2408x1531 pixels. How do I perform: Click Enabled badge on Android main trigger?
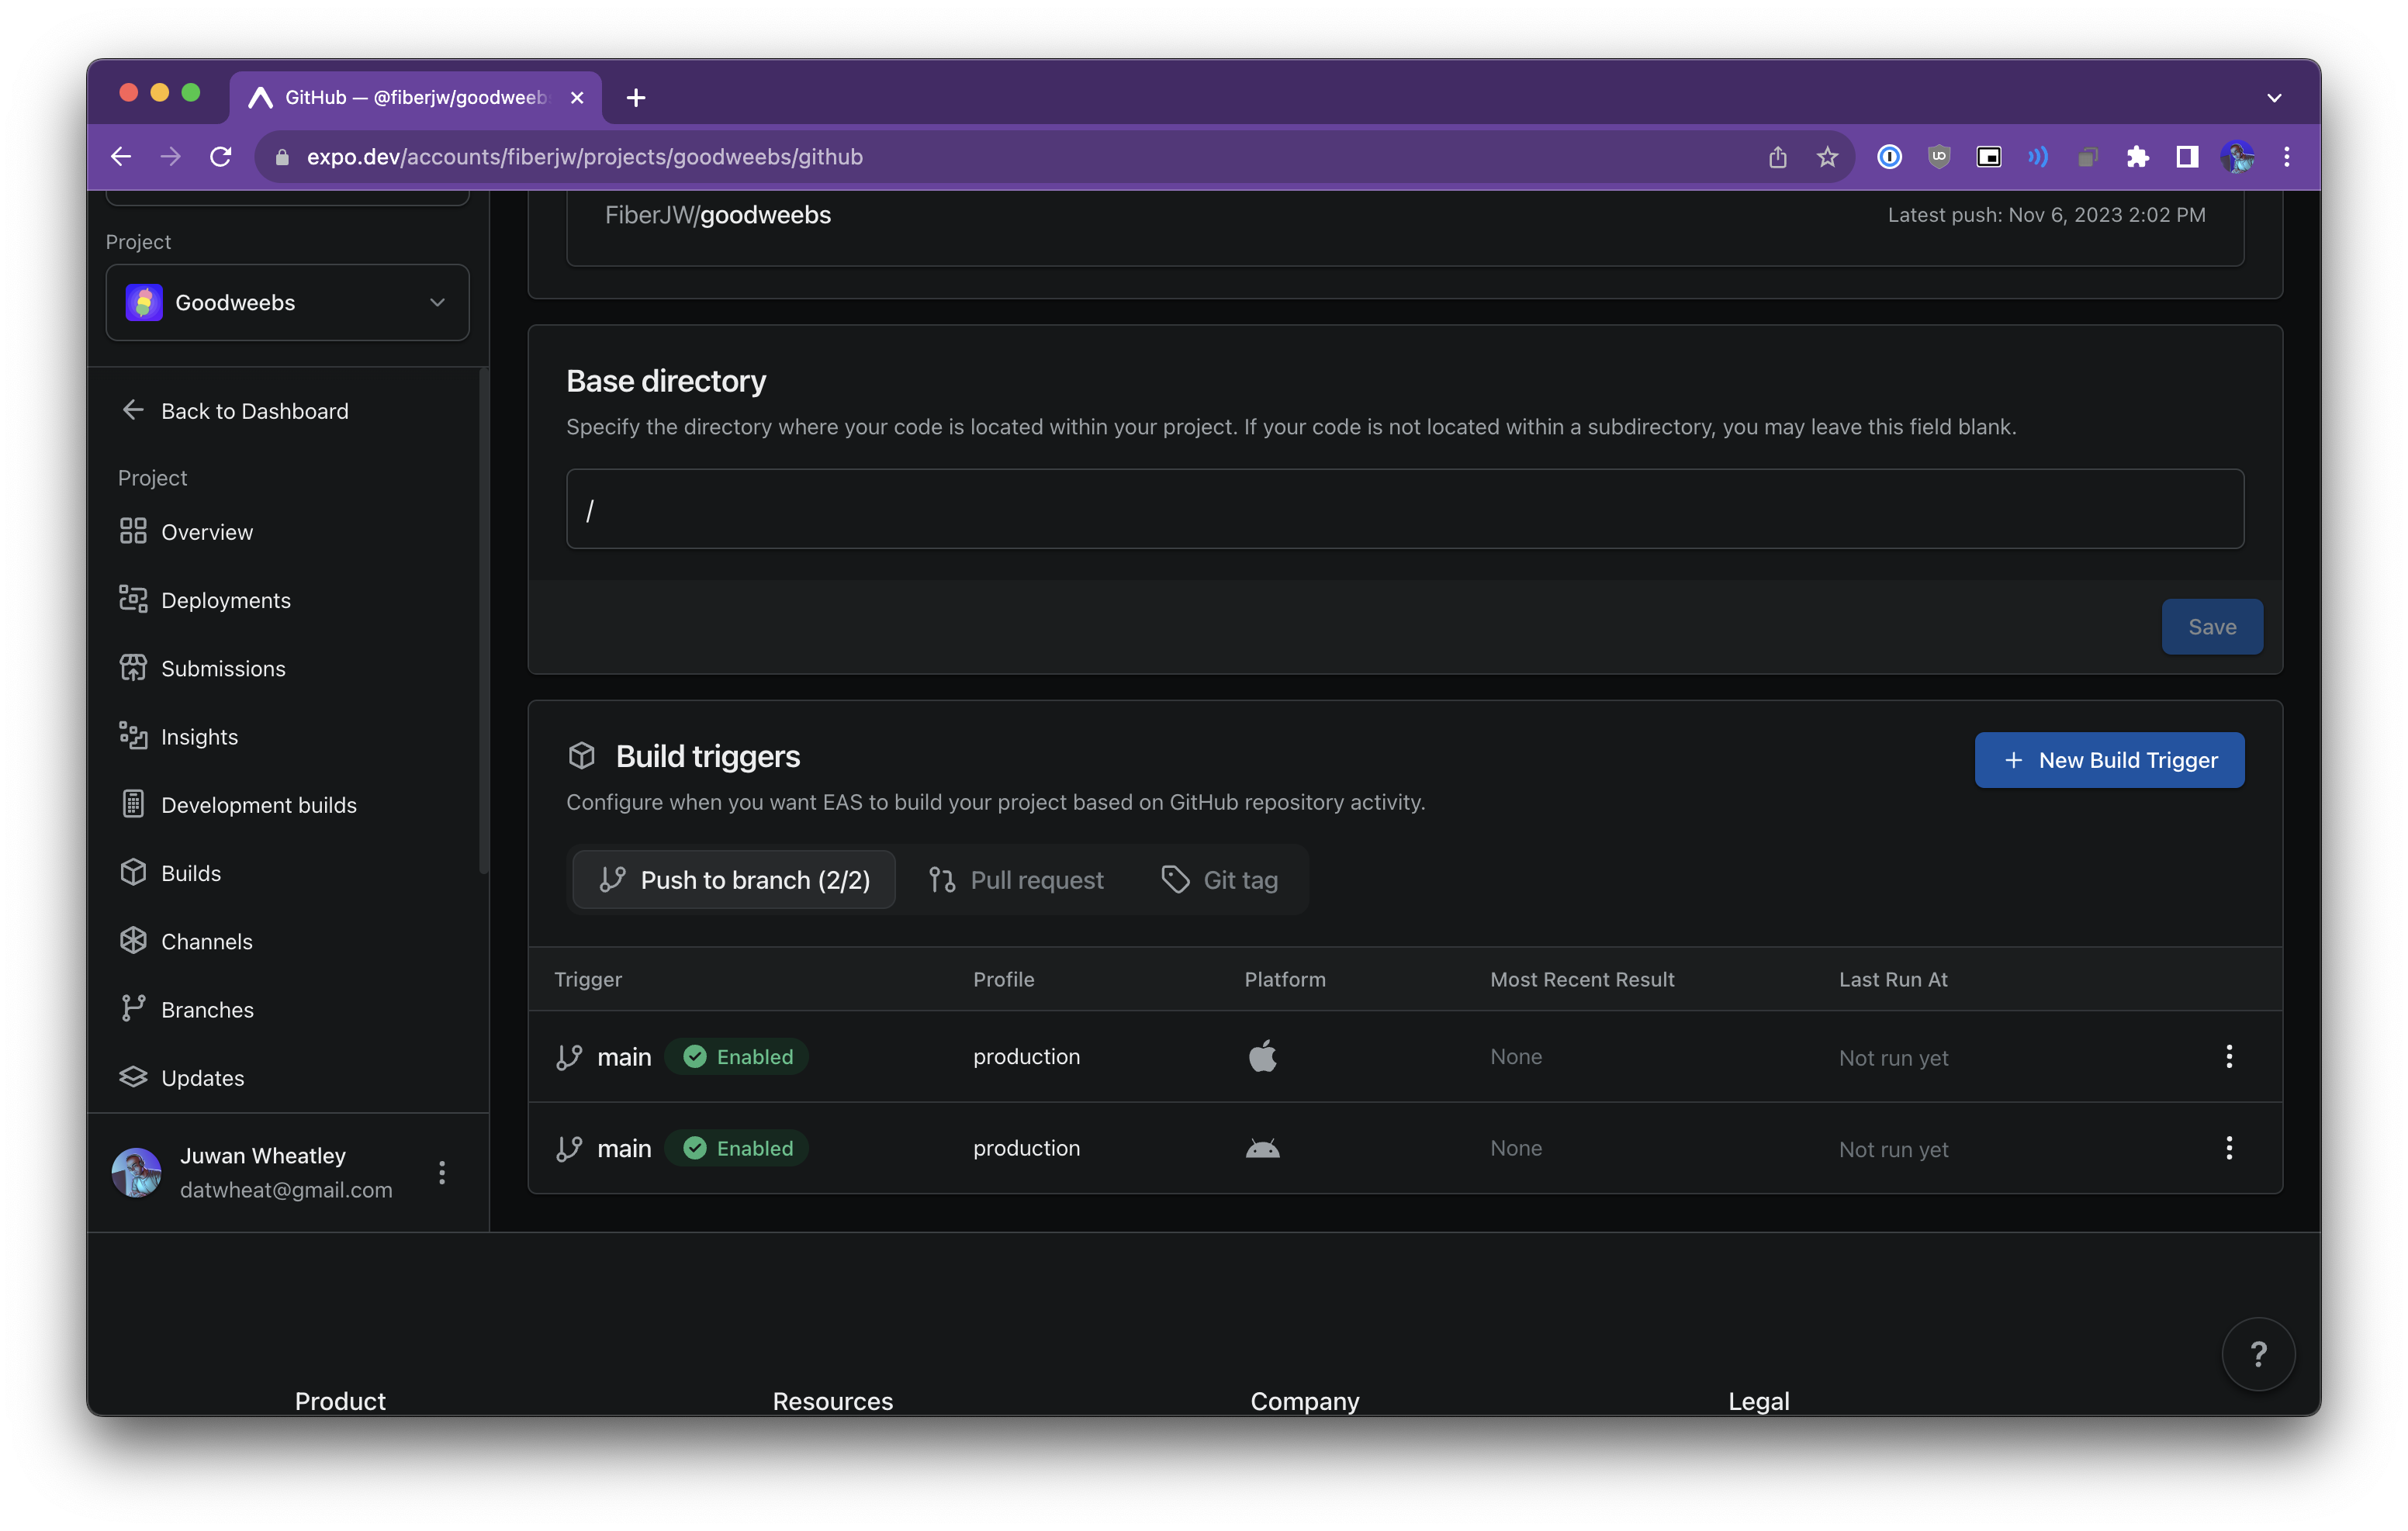point(737,1147)
